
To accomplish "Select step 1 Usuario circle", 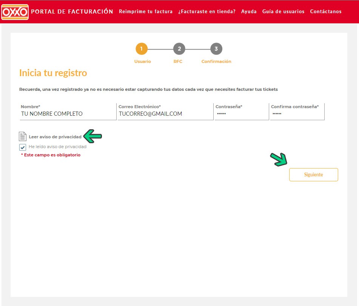I will (142, 49).
